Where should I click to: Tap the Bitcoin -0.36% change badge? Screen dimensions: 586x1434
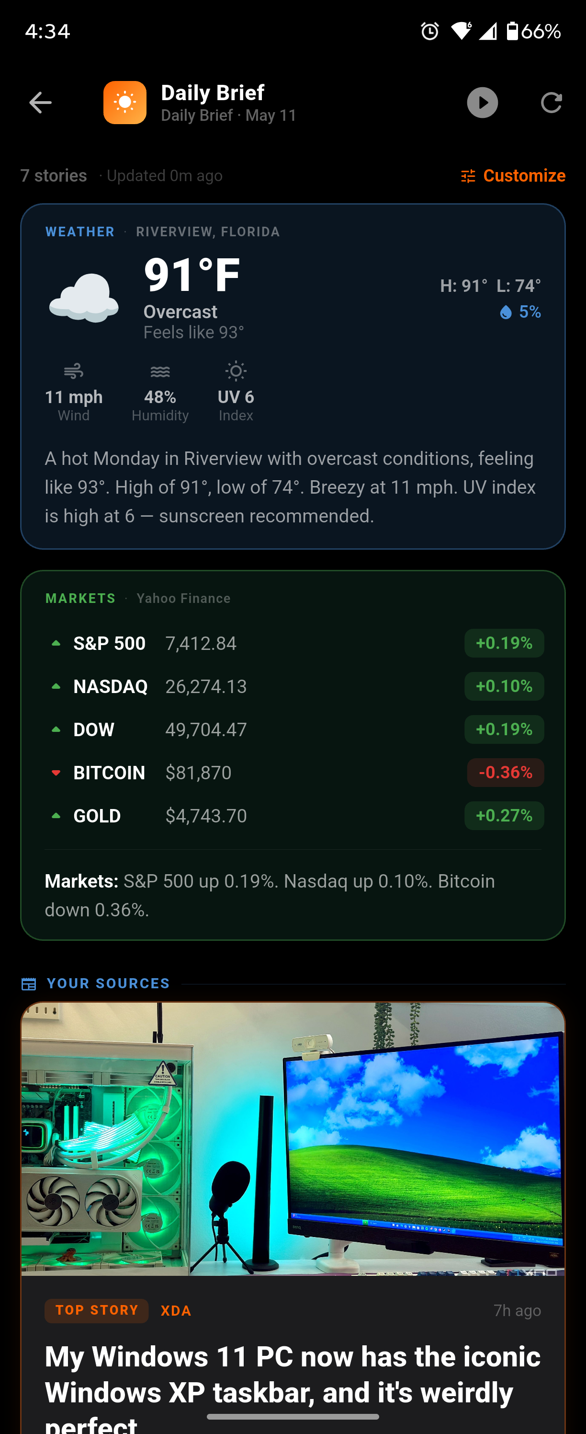click(x=506, y=773)
